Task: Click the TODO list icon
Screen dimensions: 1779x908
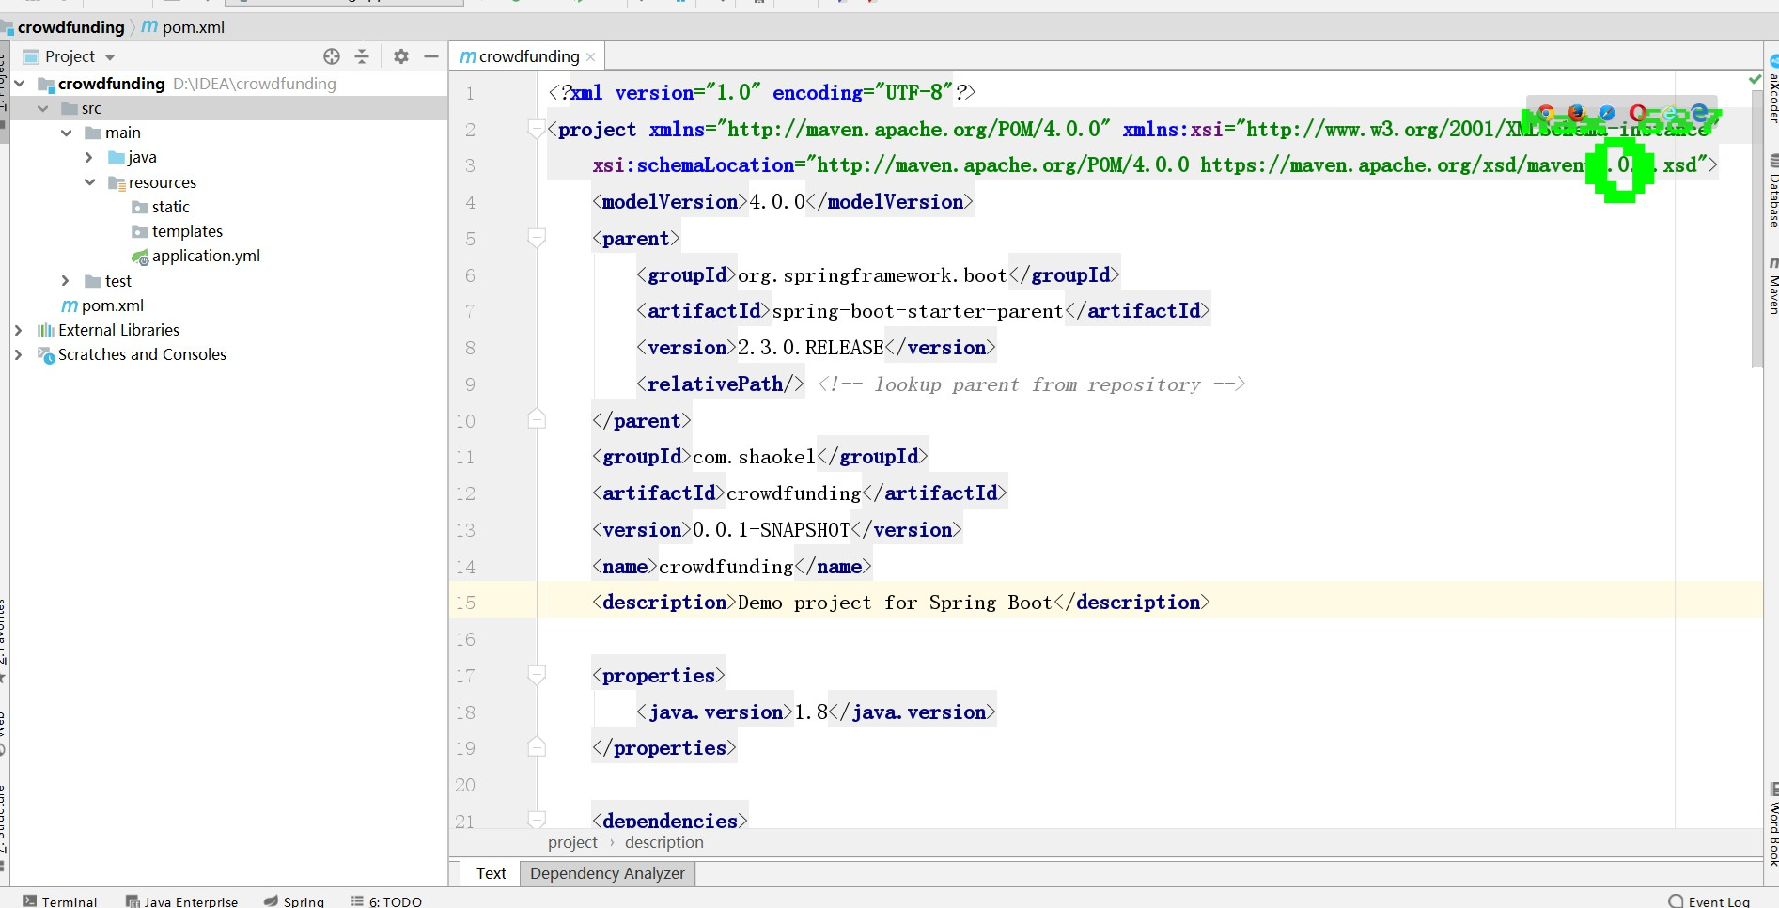Action: tap(357, 900)
